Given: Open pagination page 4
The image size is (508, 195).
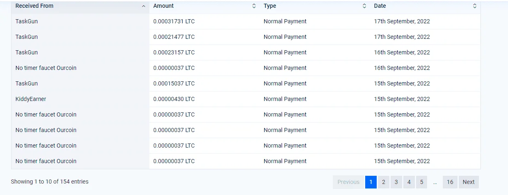Looking at the screenshot, I should point(409,182).
